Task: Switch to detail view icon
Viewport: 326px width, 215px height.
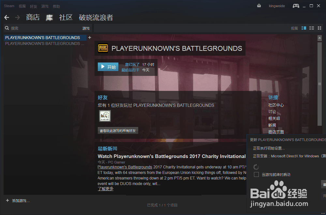Action: coord(304,28)
